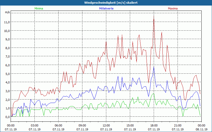The height and width of the screenshot is (132, 212).
Task: Click the blue Mittelwerte peak at 18:00
Action: (x=154, y=67)
